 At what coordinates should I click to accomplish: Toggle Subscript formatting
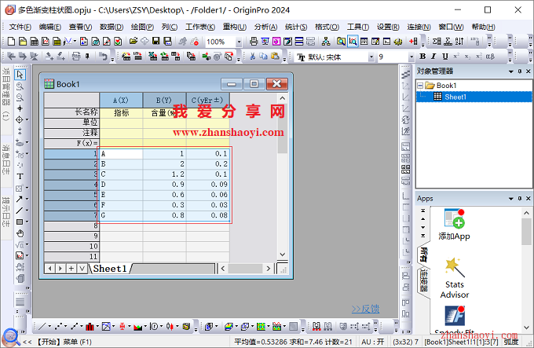click(x=467, y=57)
